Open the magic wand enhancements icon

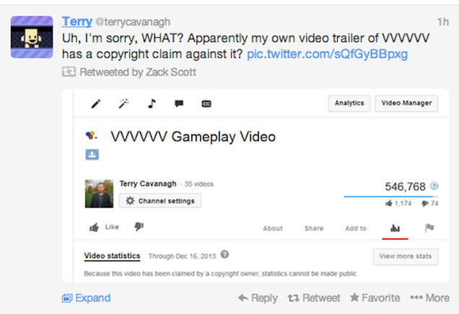pos(123,104)
